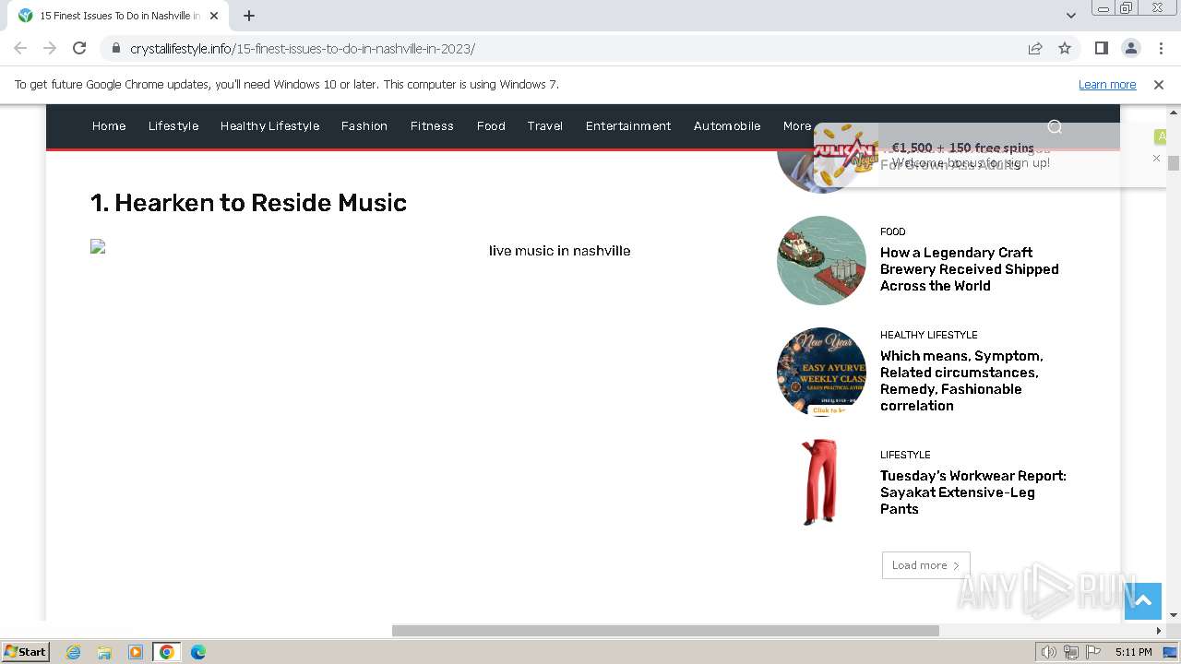Switch to Chrome in the taskbar
1181x664 pixels.
point(167,652)
